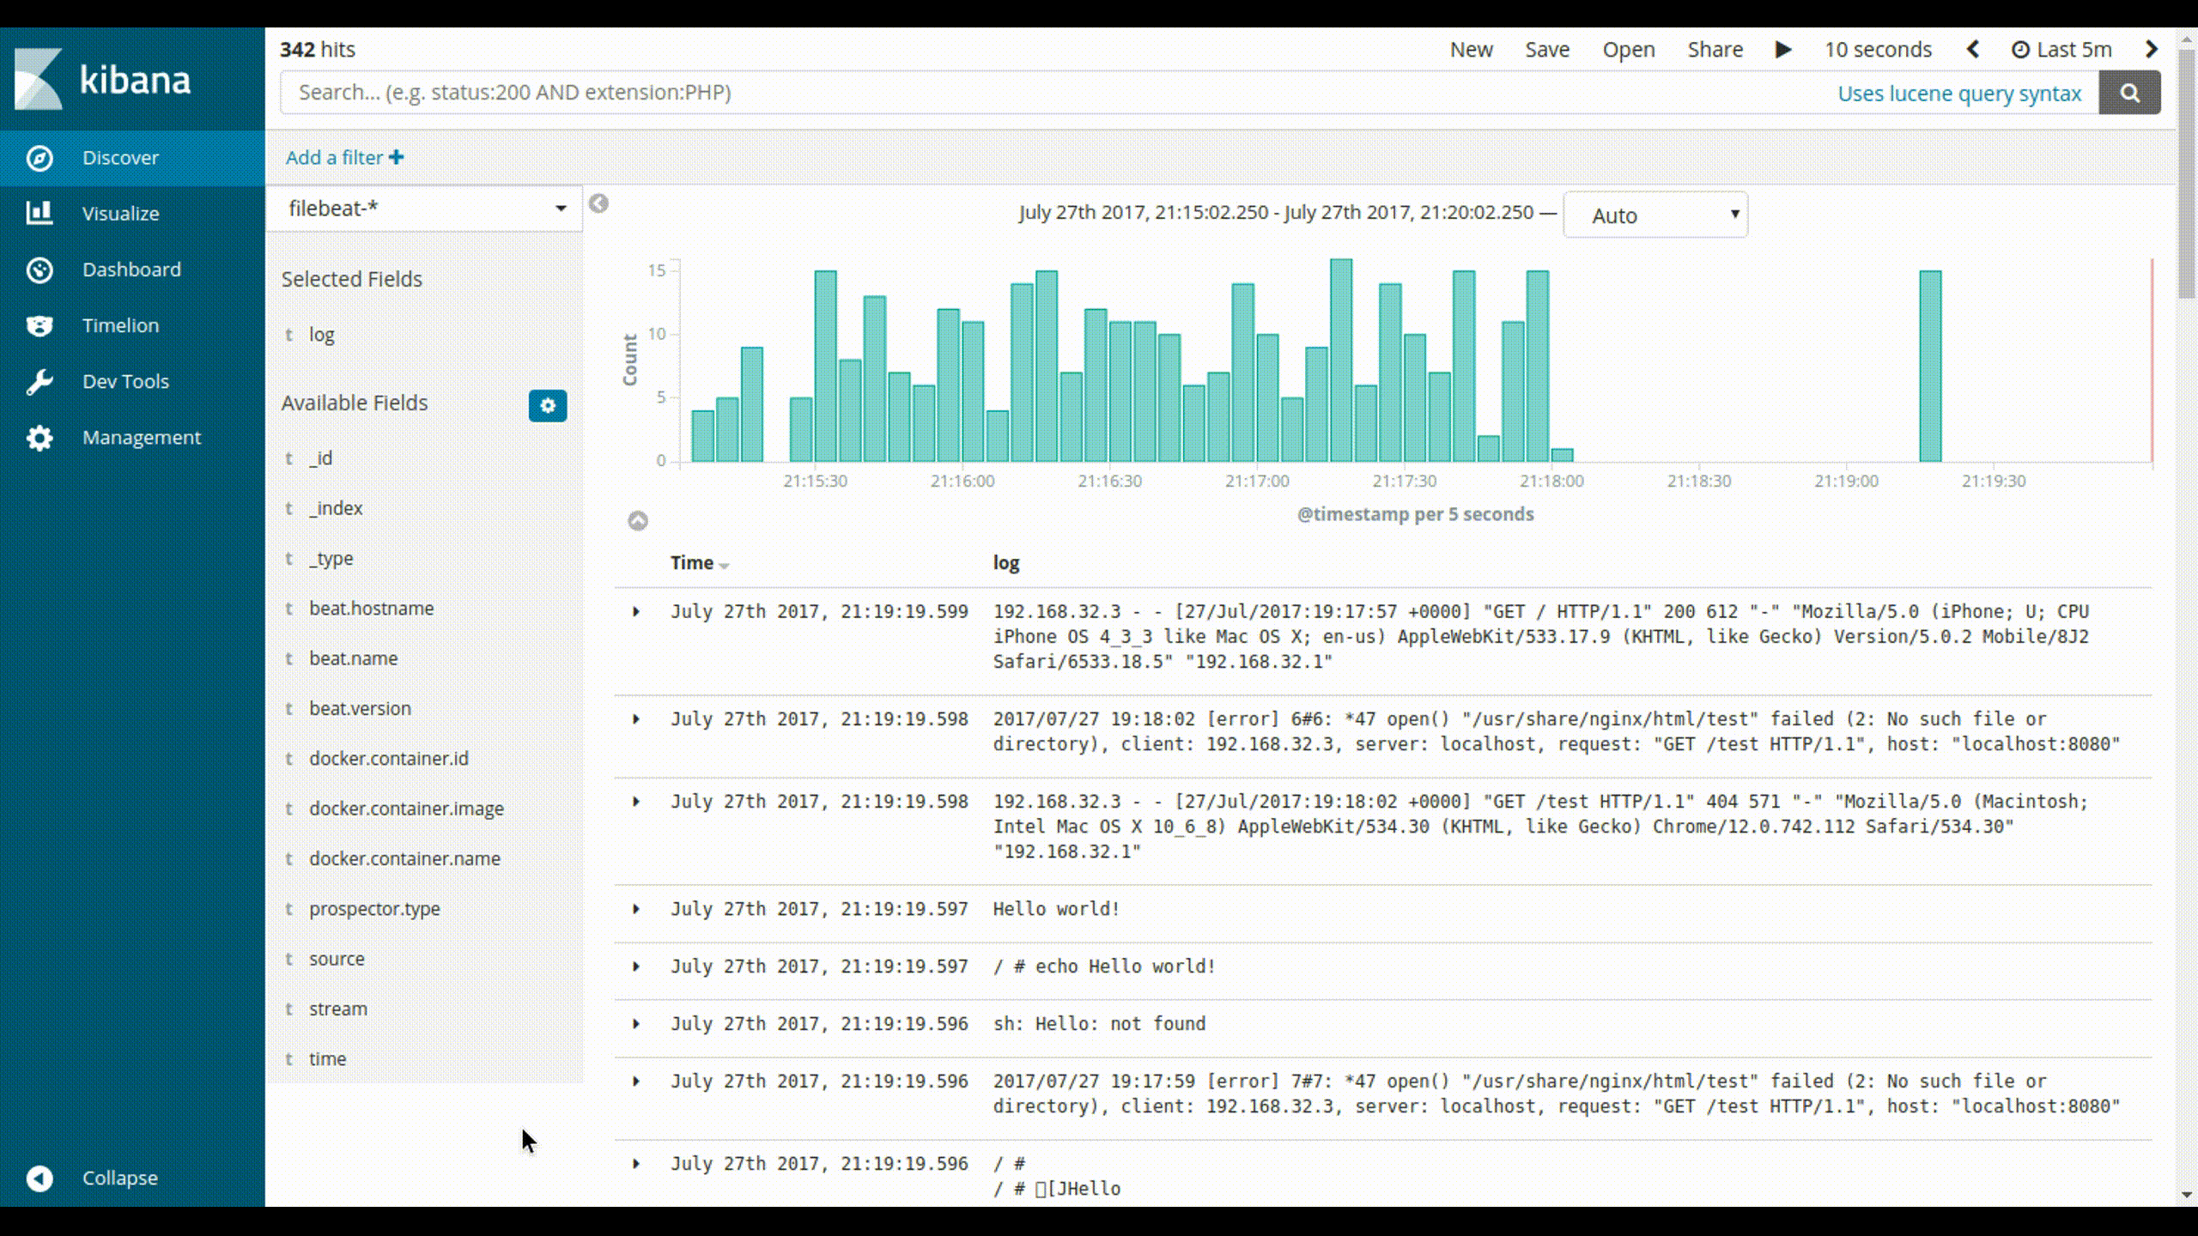Expand the nginx error log entry
This screenshot has height=1236, width=2198.
pyautogui.click(x=635, y=718)
